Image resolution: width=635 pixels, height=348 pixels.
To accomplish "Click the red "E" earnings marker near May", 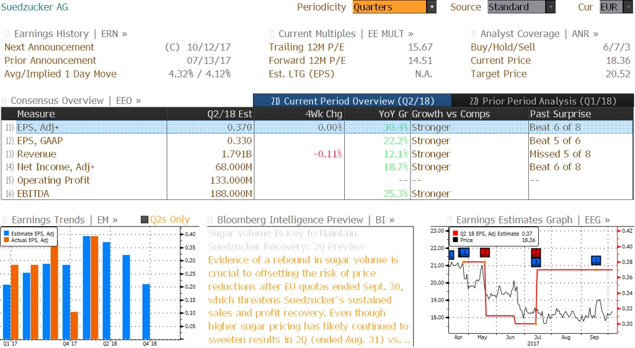I will [x=484, y=253].
